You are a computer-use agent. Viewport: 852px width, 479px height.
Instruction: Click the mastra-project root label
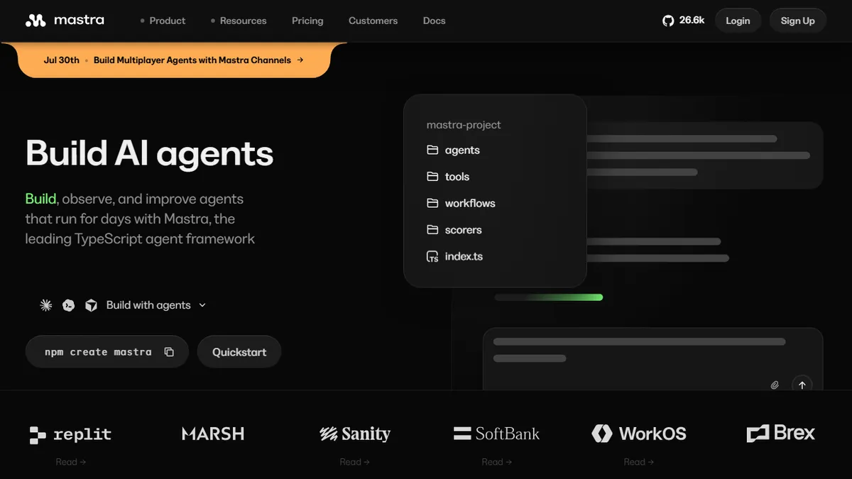(x=464, y=125)
